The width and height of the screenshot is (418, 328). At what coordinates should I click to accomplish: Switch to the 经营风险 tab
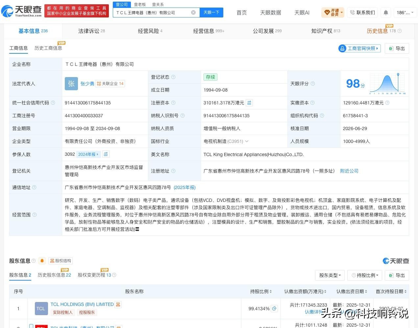150,31
